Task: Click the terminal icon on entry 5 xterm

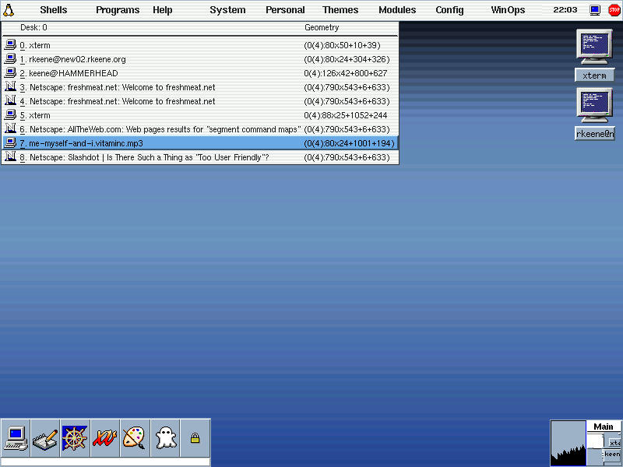Action: point(10,115)
